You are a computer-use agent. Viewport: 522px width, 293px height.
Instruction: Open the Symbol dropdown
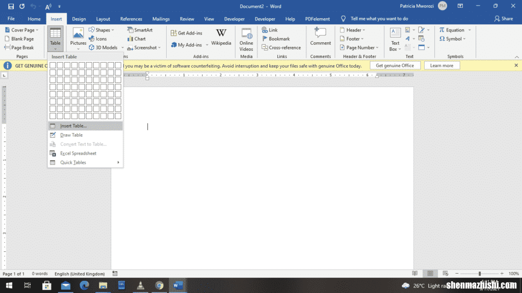tap(453, 39)
